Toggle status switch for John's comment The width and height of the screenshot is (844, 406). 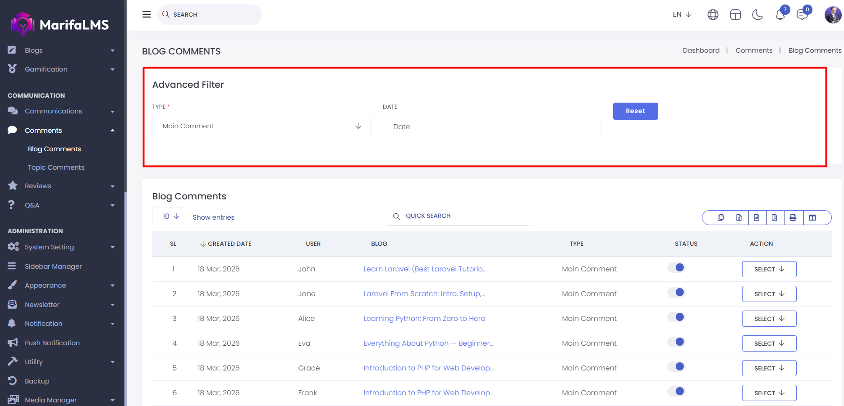[676, 268]
